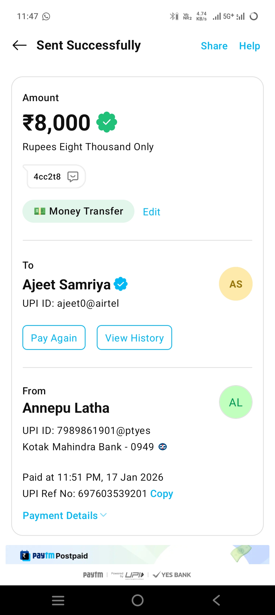Tap the Payment Details chevron arrow
The height and width of the screenshot is (615, 275).
(104, 515)
